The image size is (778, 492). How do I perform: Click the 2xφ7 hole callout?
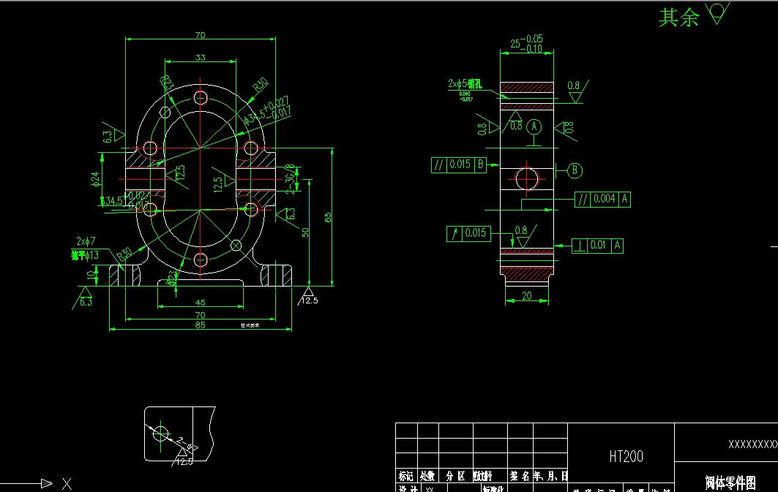point(86,241)
